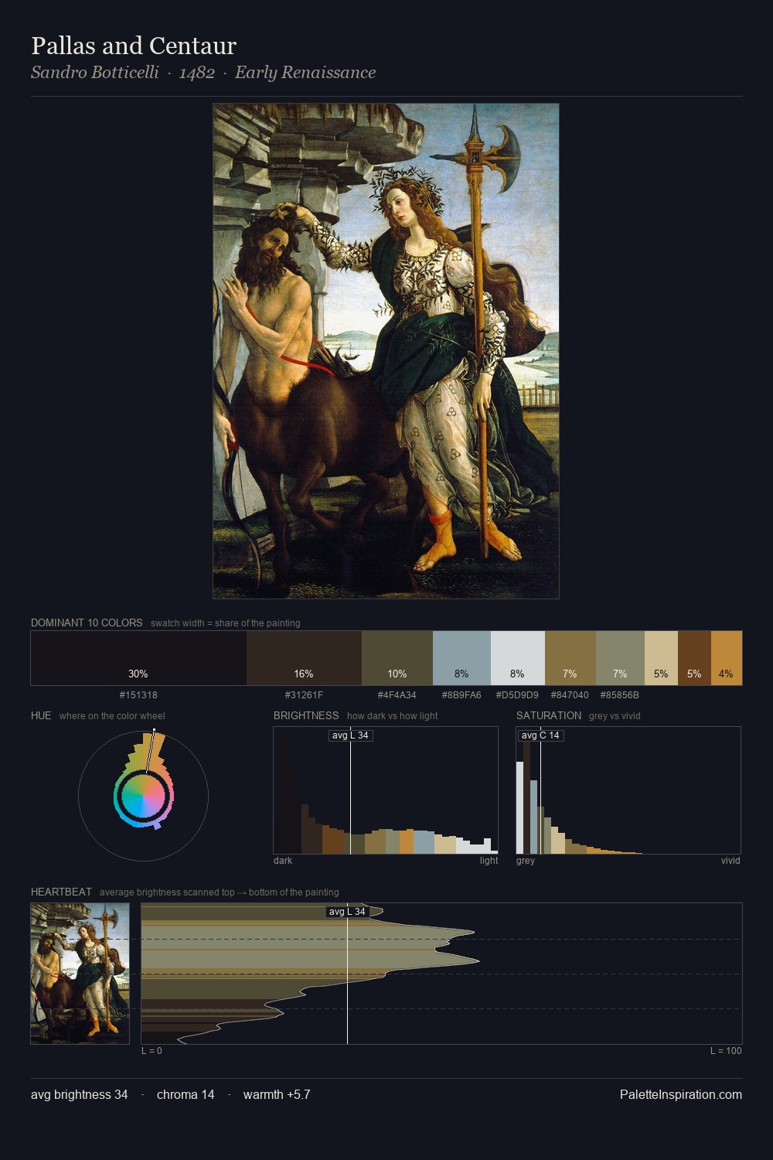This screenshot has height=1160, width=773.
Task: Select the 4% orange-ochre swatch
Action: pyautogui.click(x=727, y=658)
